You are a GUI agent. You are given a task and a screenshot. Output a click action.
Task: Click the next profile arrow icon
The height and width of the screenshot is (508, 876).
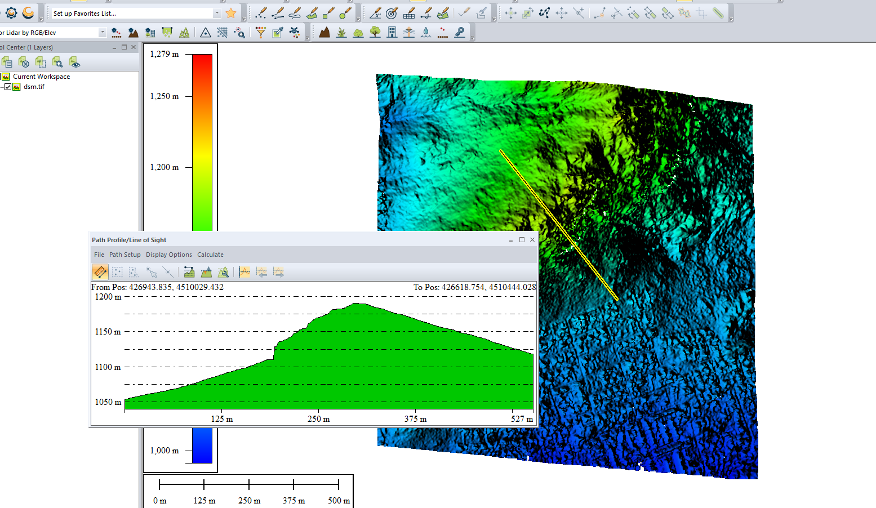278,272
